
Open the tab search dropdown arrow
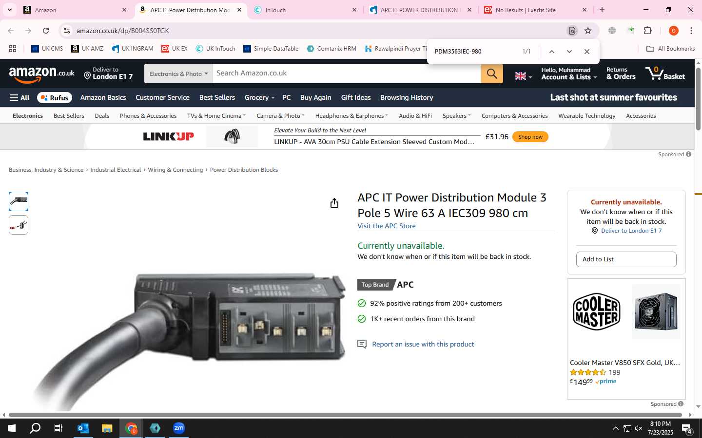pyautogui.click(x=9, y=10)
